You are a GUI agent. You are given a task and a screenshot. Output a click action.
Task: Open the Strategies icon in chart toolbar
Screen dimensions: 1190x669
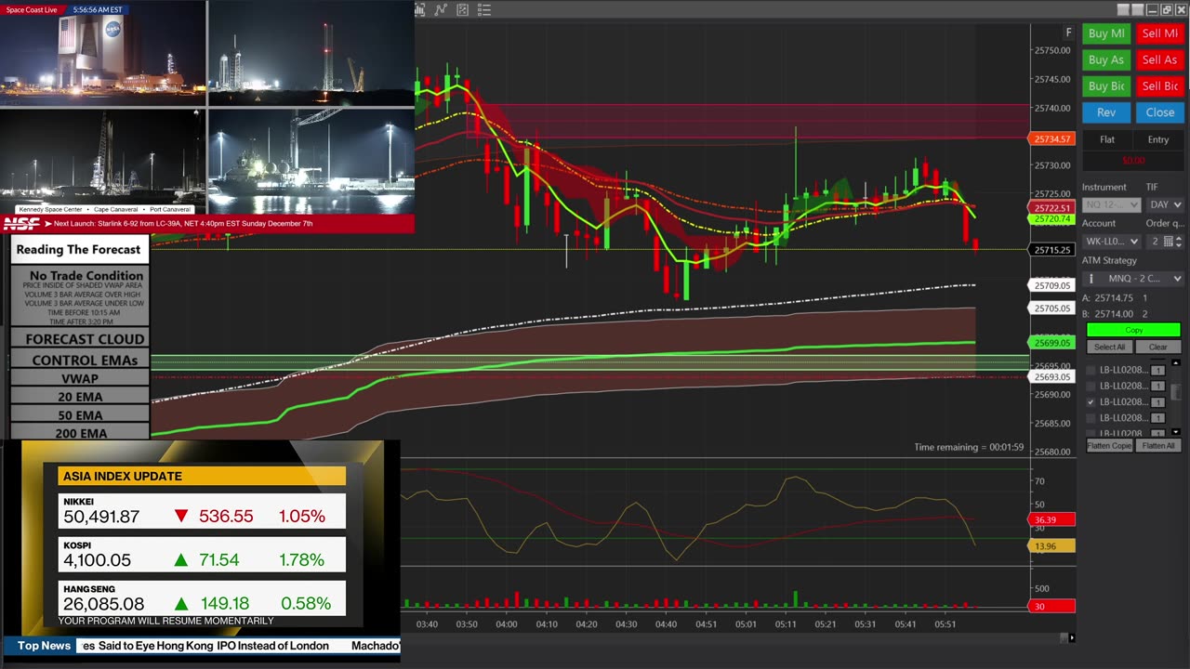tap(462, 9)
